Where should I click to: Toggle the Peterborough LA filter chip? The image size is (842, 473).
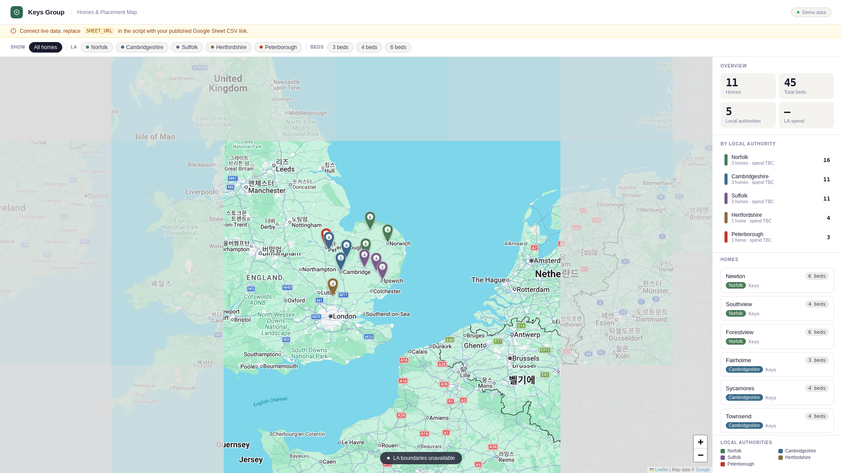tap(278, 47)
